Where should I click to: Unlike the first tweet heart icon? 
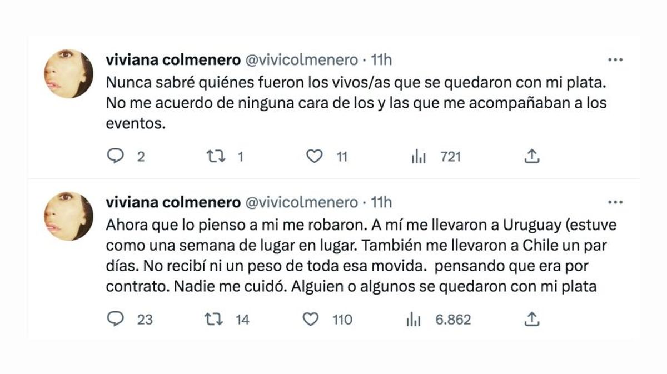pyautogui.click(x=313, y=157)
